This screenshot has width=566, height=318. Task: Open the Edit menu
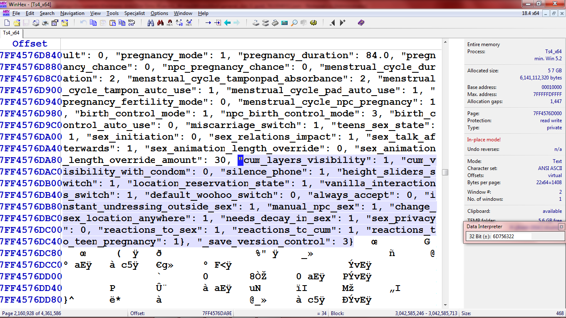[30, 13]
